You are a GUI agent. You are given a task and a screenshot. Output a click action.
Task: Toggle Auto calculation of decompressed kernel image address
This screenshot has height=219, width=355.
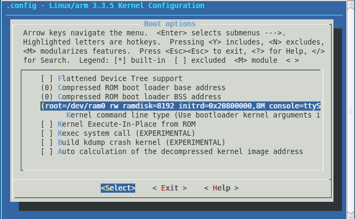[x=172, y=151]
